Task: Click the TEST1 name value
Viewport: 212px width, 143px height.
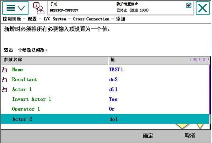Action: (x=116, y=70)
